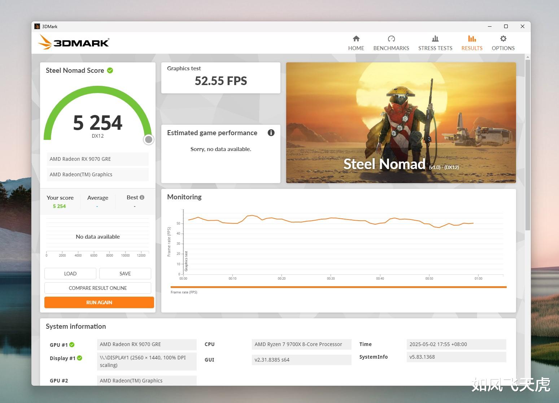Select the RESULTS tab
The height and width of the screenshot is (403, 559).
pos(472,43)
